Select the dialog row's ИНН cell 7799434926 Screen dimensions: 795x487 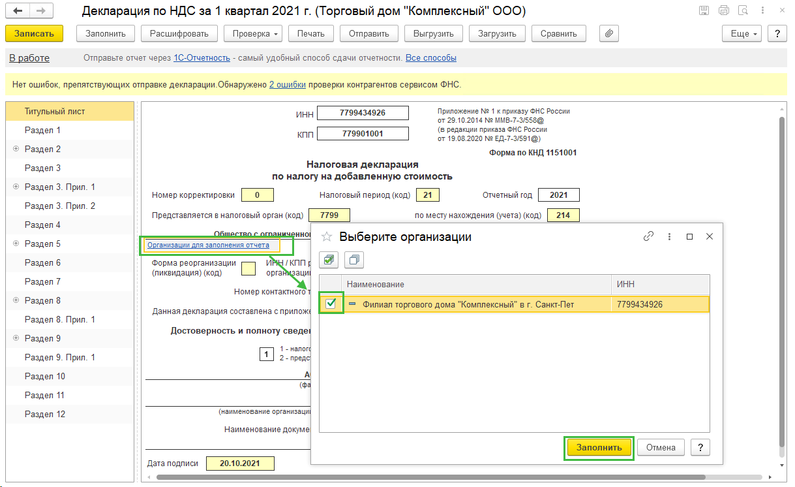pos(660,304)
